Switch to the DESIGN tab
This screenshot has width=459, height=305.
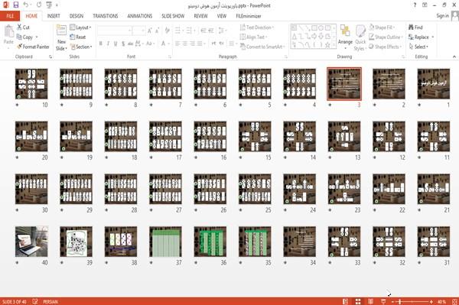[76, 16]
